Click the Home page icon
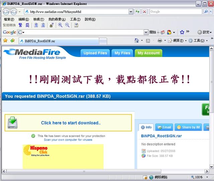The width and height of the screenshot is (214, 181). tap(137, 40)
